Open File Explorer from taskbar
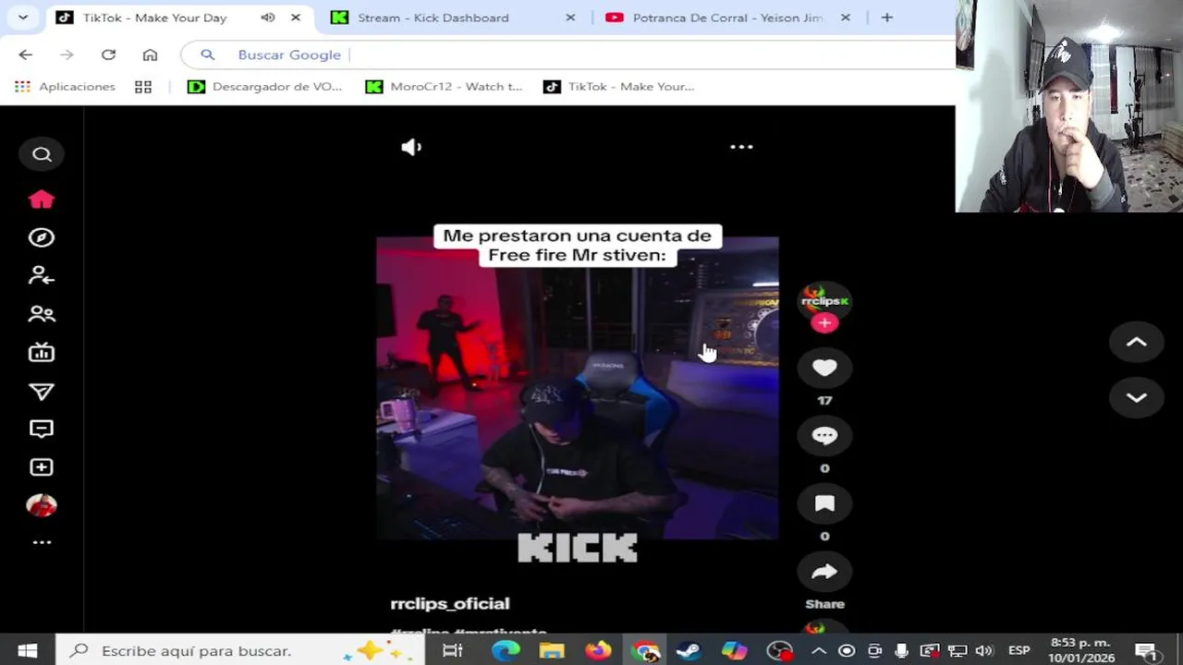This screenshot has height=665, width=1183. [552, 651]
